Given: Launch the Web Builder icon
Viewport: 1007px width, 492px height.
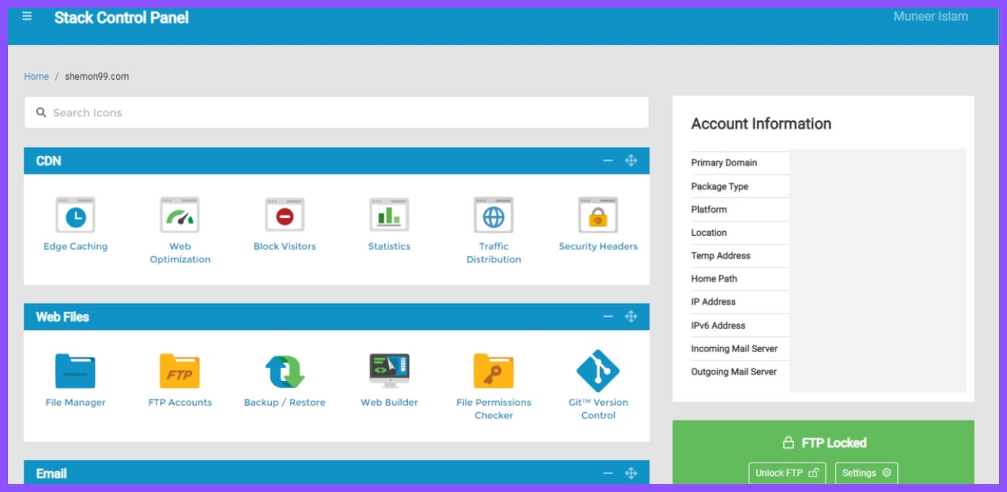Looking at the screenshot, I should 389,371.
